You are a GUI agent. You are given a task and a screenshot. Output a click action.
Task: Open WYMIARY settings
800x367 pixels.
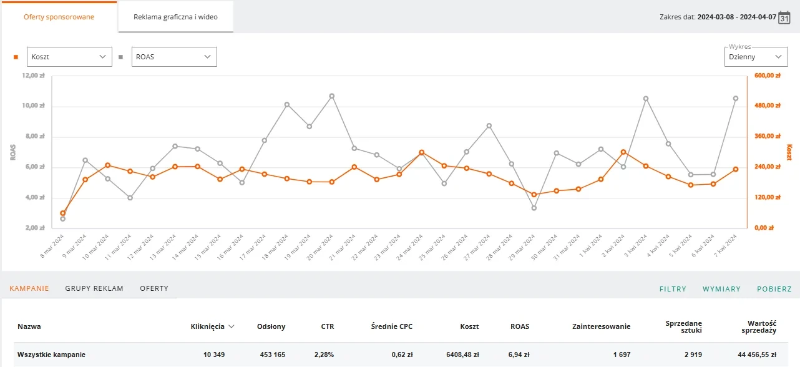[721, 289]
